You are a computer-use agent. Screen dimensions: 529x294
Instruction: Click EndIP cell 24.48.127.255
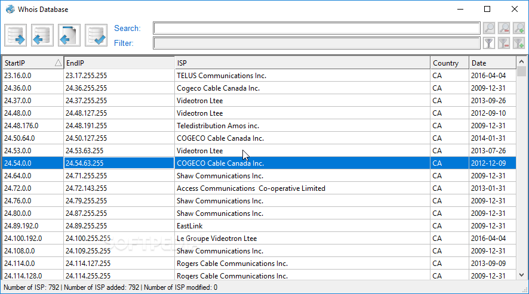119,113
